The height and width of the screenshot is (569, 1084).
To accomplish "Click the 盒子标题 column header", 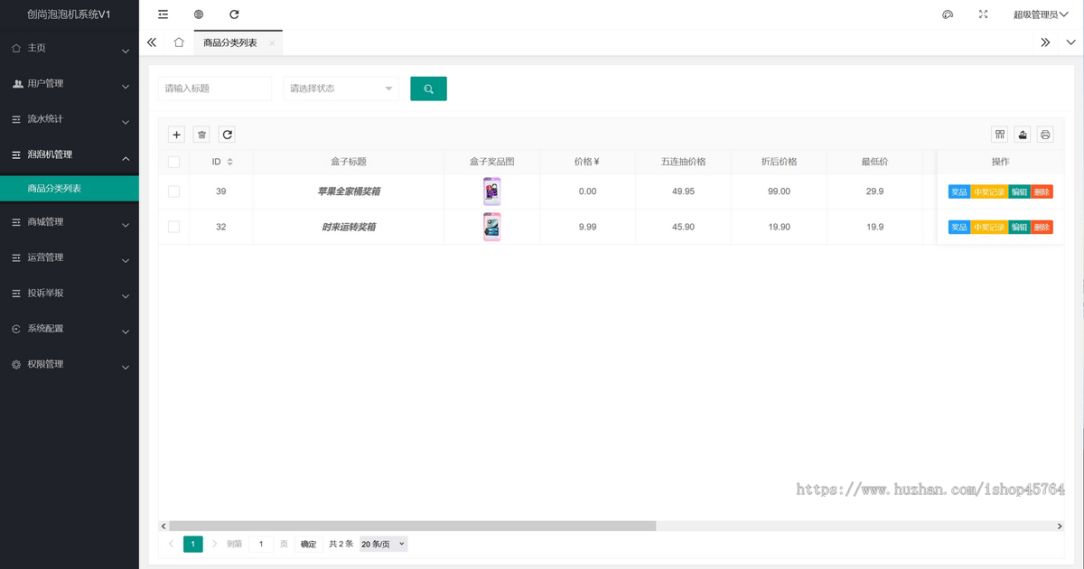I will coord(349,162).
